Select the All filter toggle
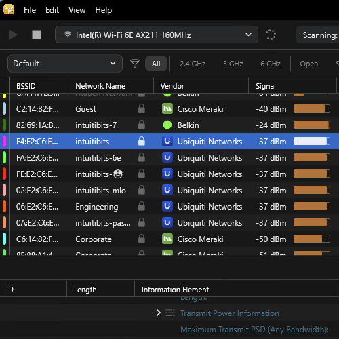339x339 pixels. 156,64
